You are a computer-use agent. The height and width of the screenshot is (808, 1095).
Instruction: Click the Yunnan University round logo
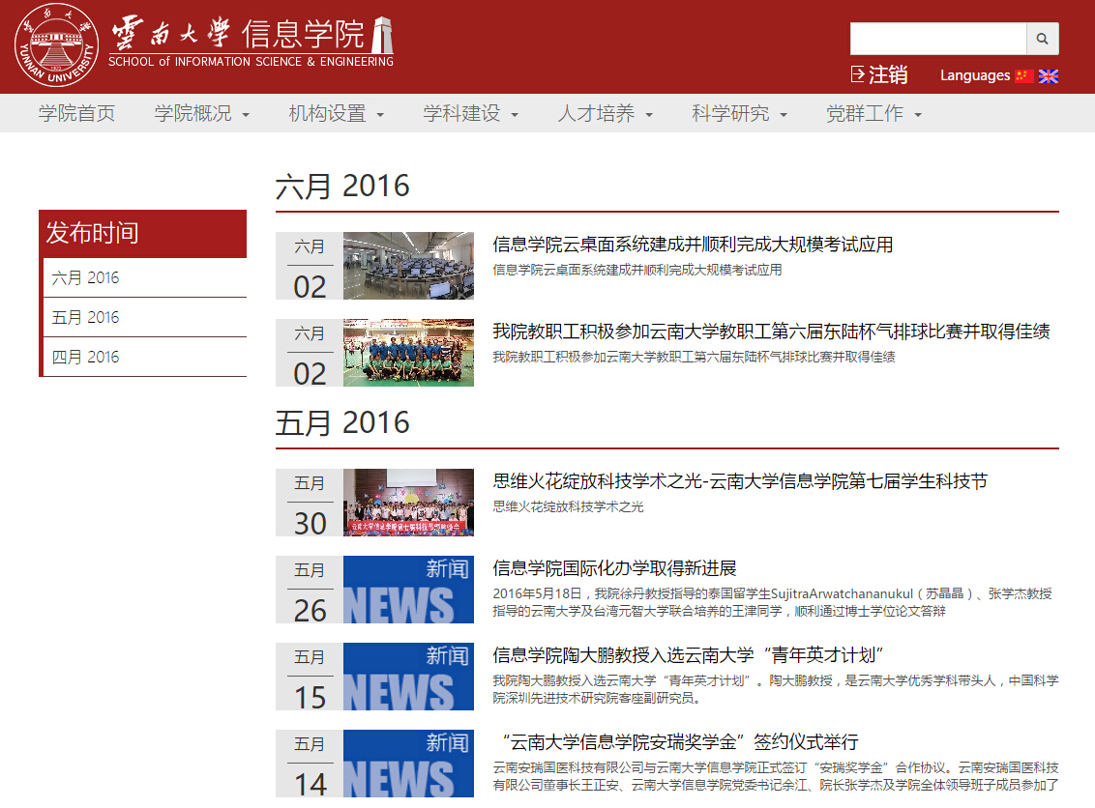point(56,46)
